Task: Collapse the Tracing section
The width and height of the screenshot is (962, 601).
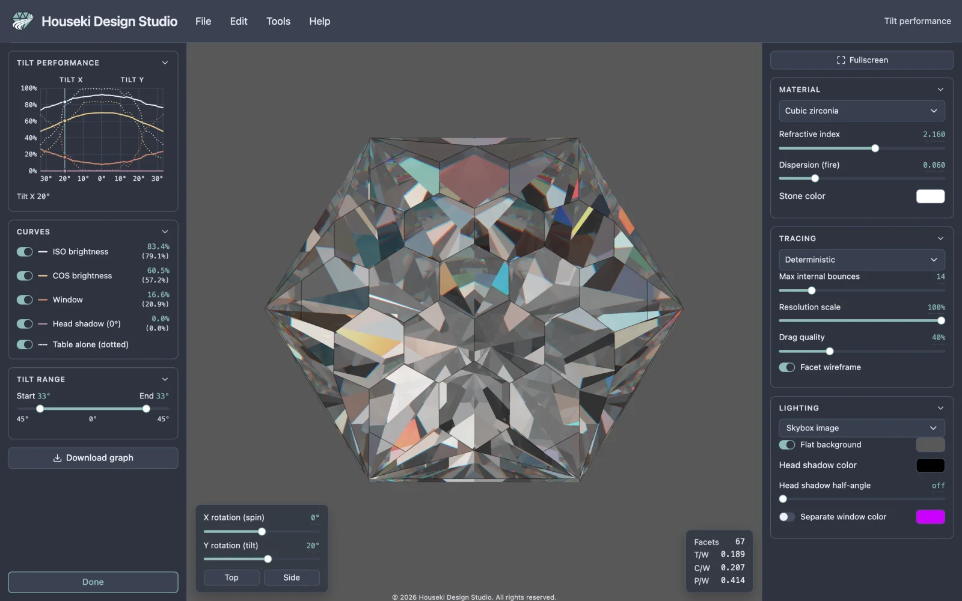Action: 940,239
